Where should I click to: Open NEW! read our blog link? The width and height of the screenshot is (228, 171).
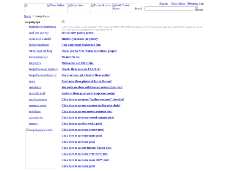tap(41, 51)
